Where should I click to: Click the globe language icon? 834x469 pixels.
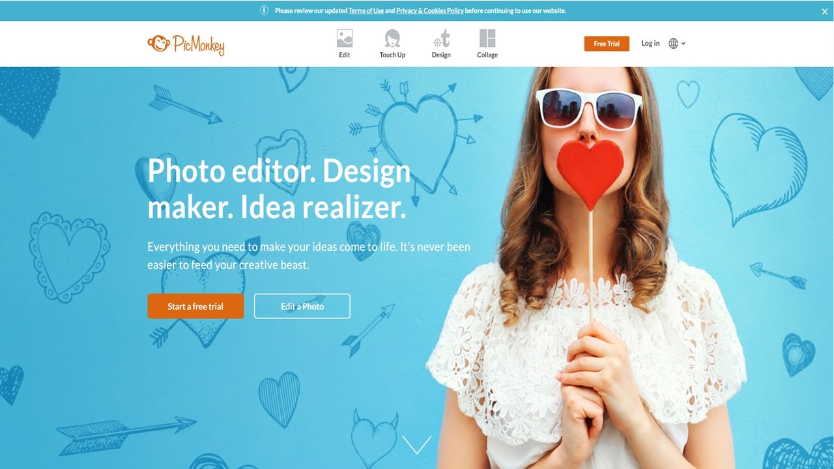(x=674, y=44)
